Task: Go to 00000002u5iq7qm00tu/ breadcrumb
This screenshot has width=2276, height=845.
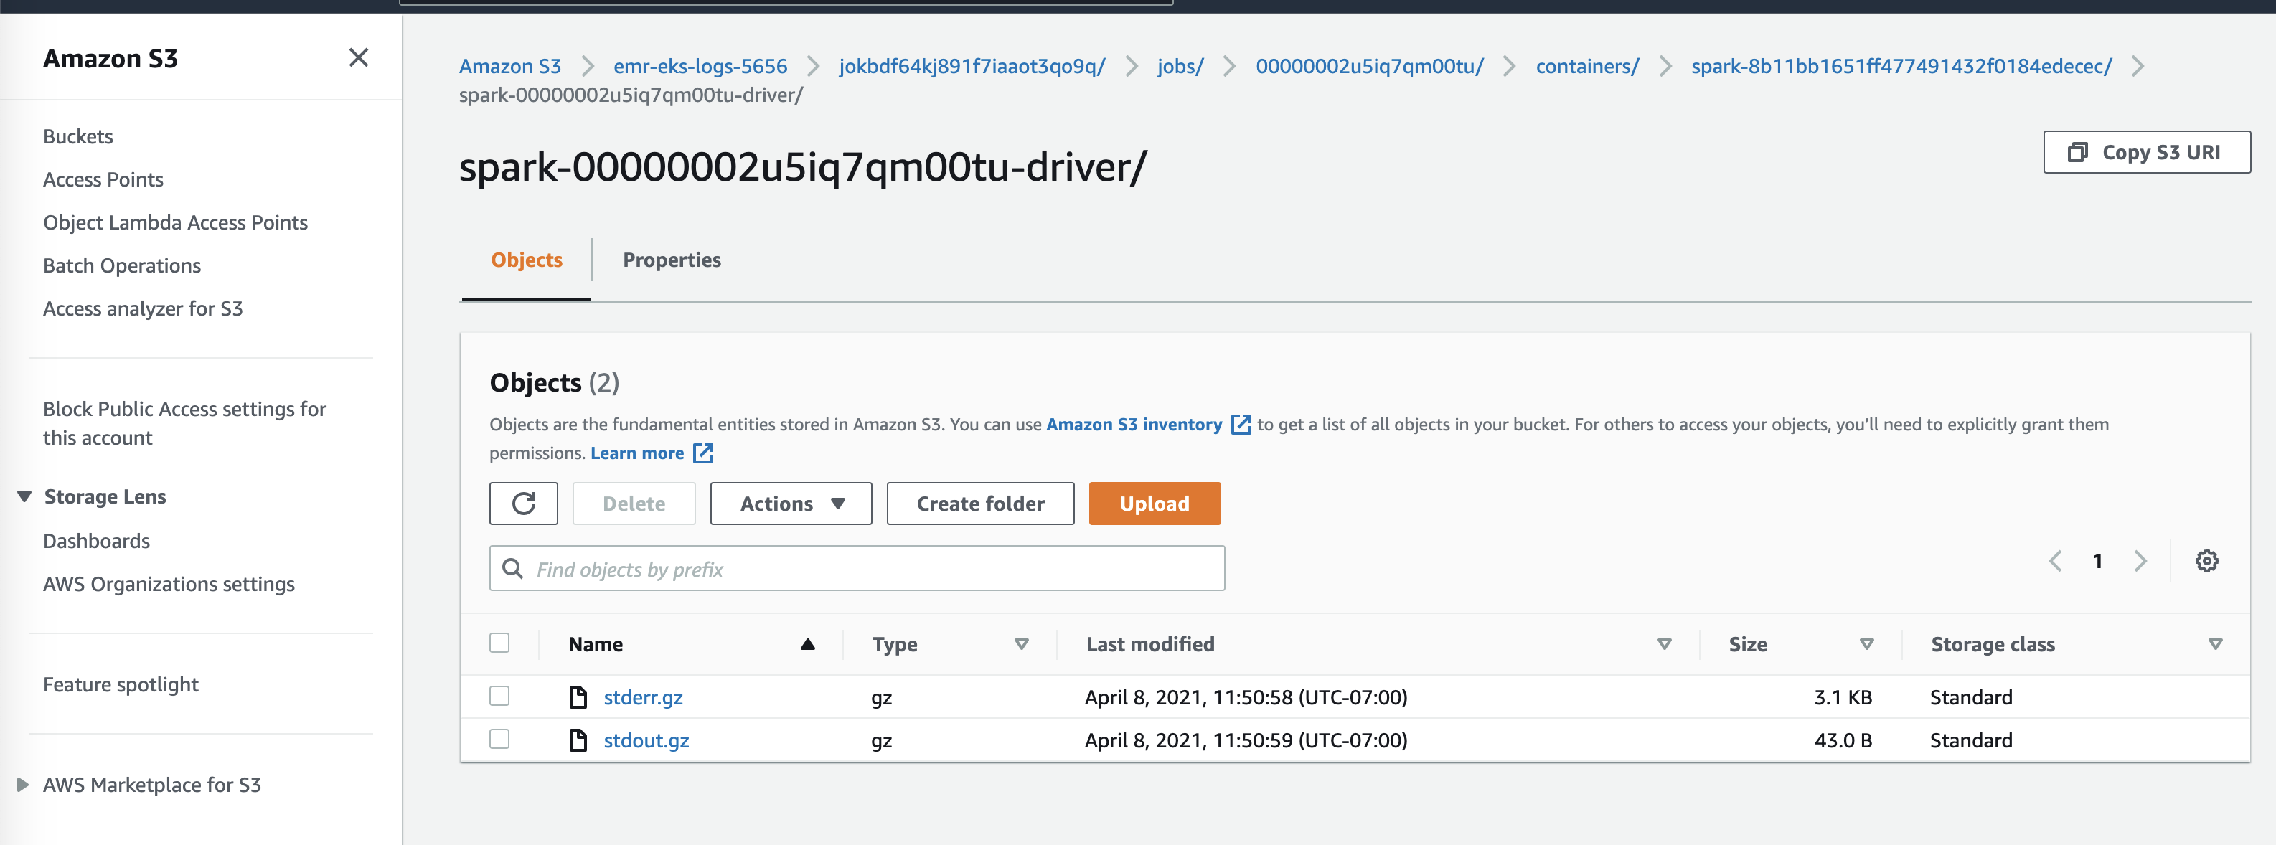Action: coord(1370,66)
